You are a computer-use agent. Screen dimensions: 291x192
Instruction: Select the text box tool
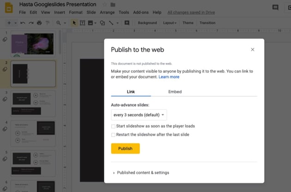82,23
